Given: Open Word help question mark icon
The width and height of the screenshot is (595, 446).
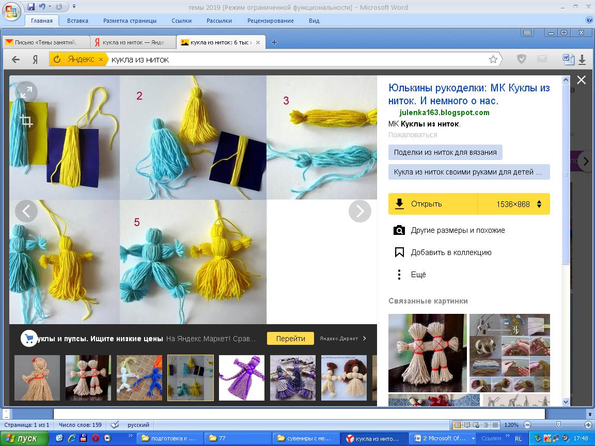Looking at the screenshot, I should coord(589,20).
